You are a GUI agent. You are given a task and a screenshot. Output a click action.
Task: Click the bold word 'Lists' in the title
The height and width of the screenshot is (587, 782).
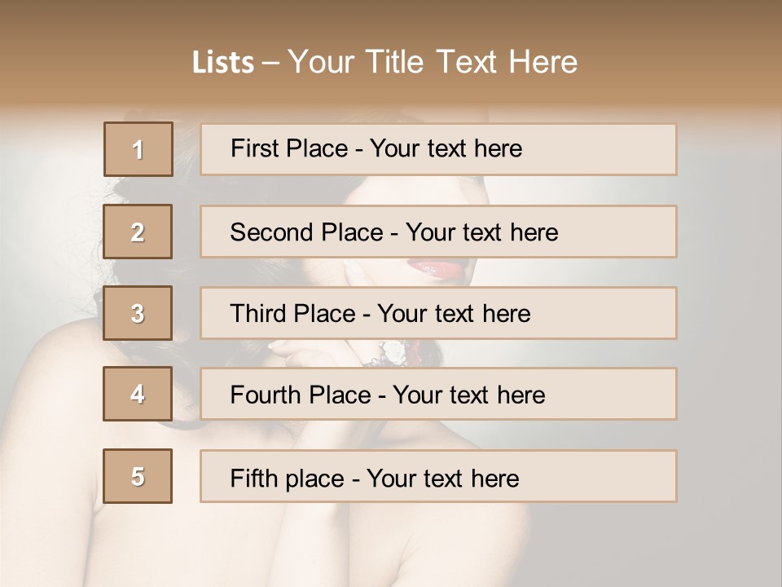222,63
